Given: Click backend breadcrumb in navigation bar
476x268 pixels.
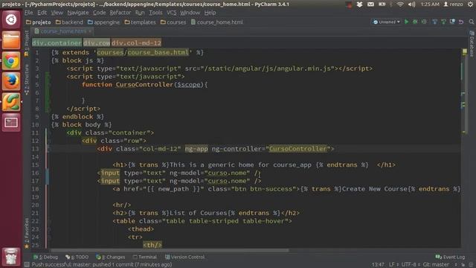Looking at the screenshot, I should click(x=69, y=22).
